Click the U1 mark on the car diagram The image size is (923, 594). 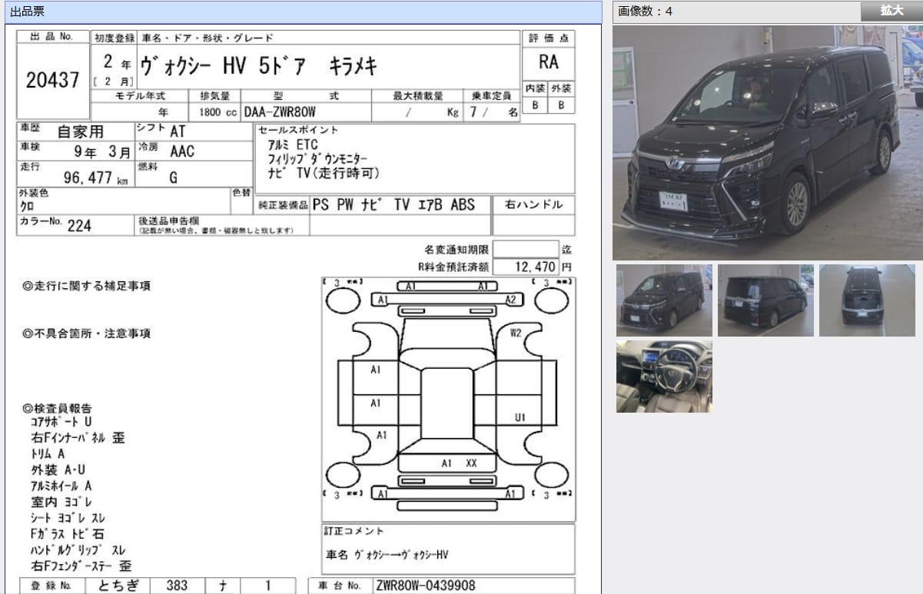(520, 417)
